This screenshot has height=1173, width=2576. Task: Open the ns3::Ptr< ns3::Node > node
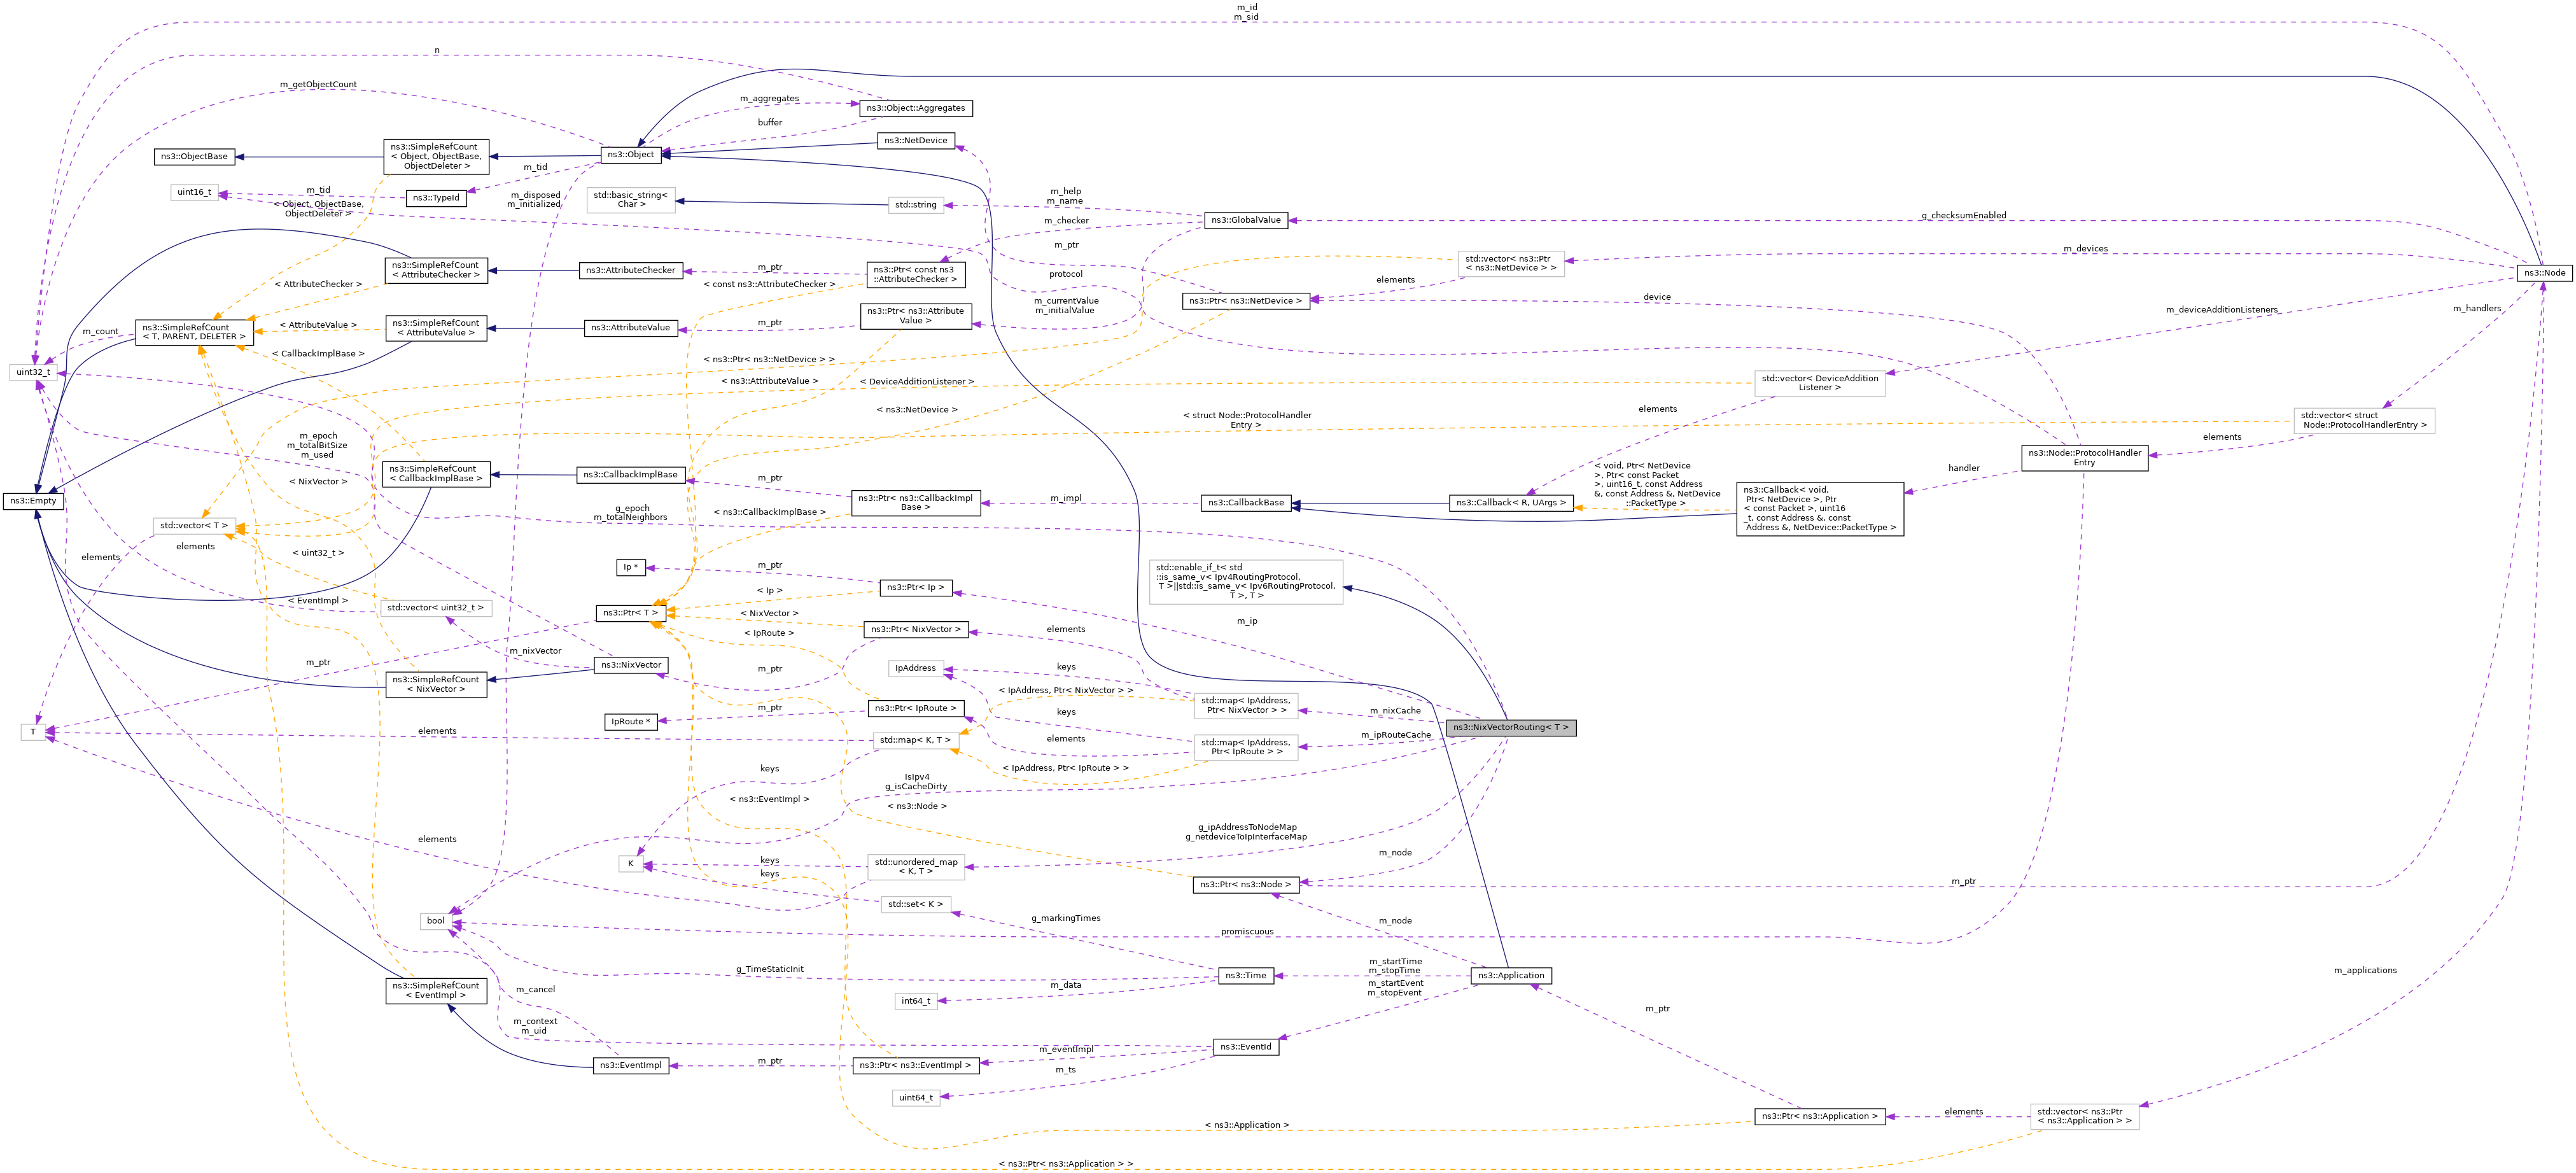[x=1245, y=884]
